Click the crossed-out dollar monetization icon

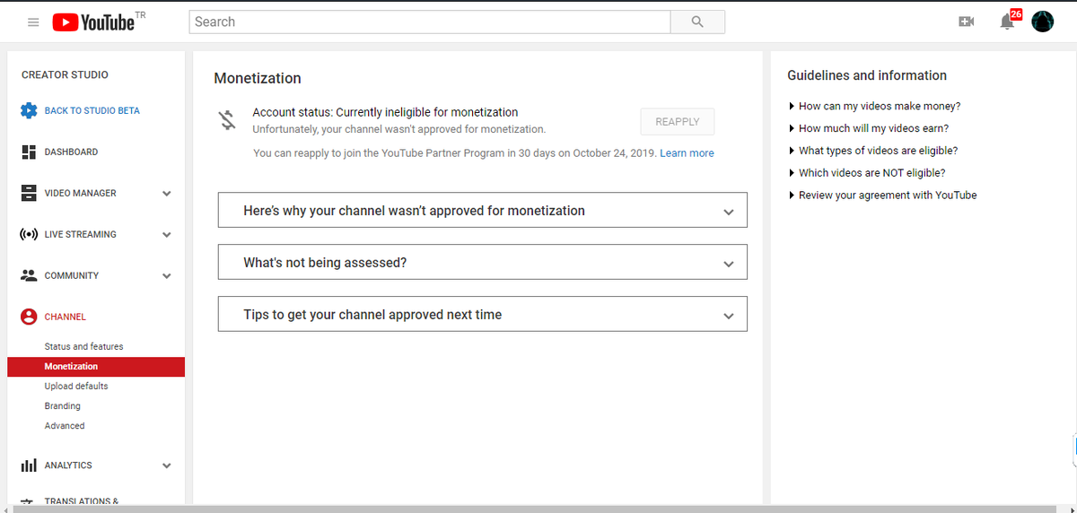(x=228, y=119)
